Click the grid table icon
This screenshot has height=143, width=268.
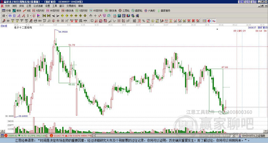click(204, 21)
